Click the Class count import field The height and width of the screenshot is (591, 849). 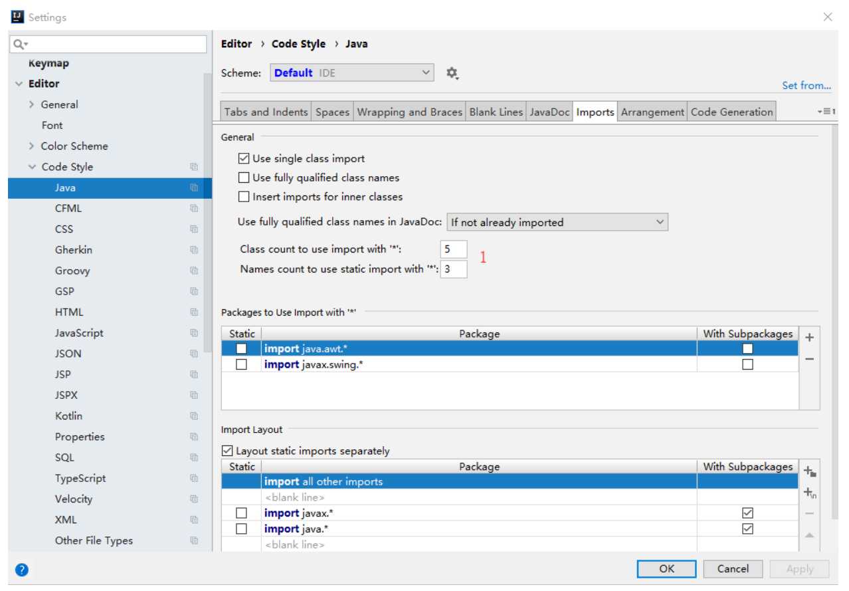point(454,250)
